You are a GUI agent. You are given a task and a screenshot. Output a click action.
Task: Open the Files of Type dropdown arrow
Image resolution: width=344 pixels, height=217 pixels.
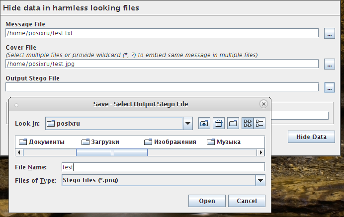[x=260, y=180]
